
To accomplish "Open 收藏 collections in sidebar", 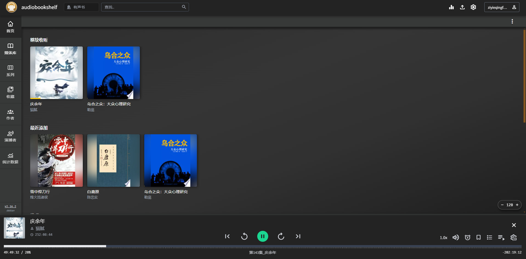I will [x=10, y=92].
